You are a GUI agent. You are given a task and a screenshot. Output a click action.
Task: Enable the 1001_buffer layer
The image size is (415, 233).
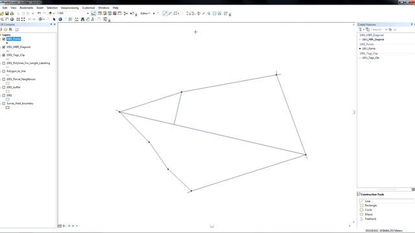(x=4, y=87)
